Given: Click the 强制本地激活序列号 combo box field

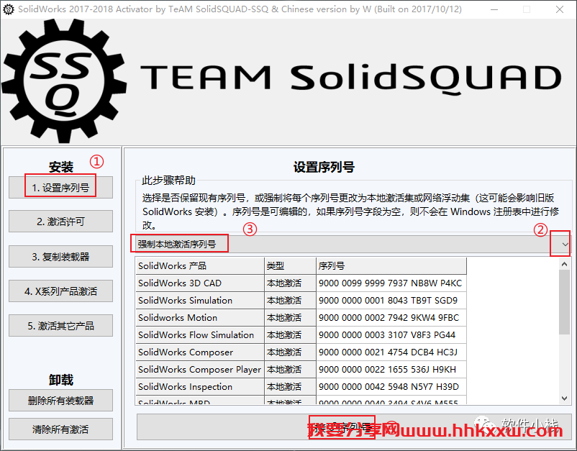Looking at the screenshot, I should click(352, 245).
